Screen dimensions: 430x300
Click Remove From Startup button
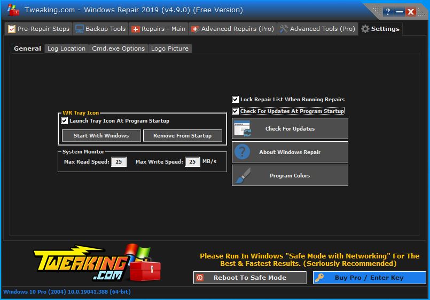182,136
